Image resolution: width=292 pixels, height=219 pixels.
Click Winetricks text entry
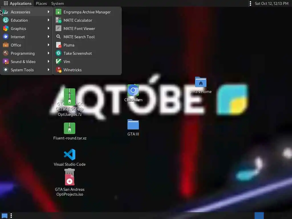[x=72, y=70]
